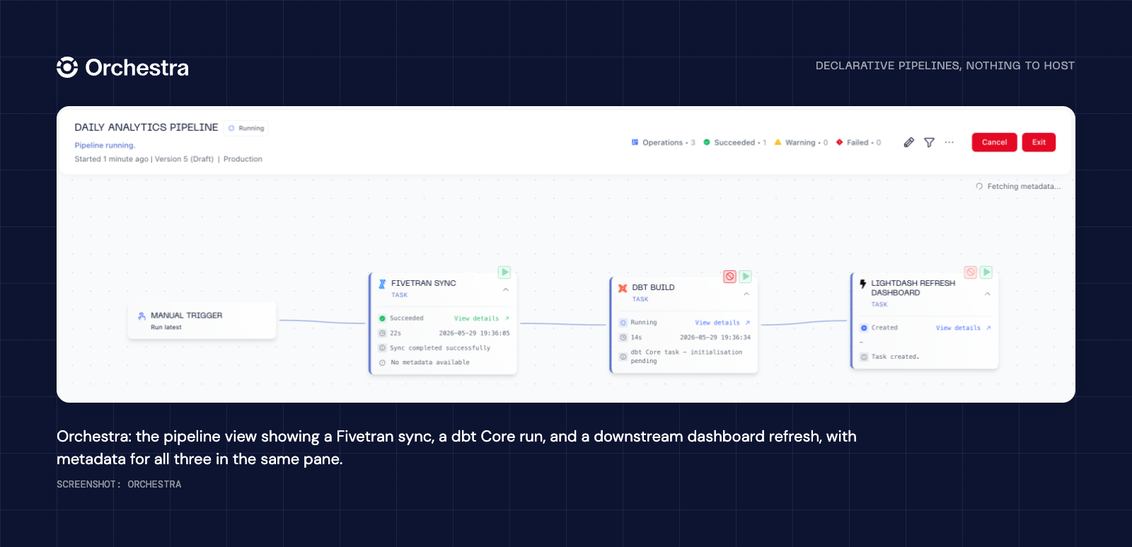Viewport: 1132px width, 547px height.
Task: Collapse the Fivetran Sync task card
Action: 506,289
